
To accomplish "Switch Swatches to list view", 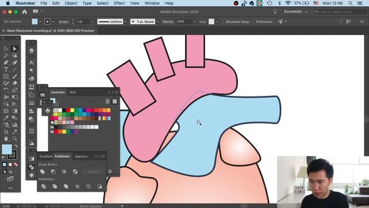I will (108, 102).
